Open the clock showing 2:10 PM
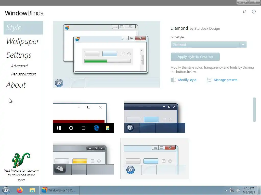The height and width of the screenshot is (195, 261). point(249,190)
